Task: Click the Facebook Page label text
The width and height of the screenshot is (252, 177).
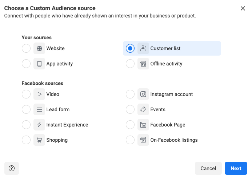Action: point(168,125)
